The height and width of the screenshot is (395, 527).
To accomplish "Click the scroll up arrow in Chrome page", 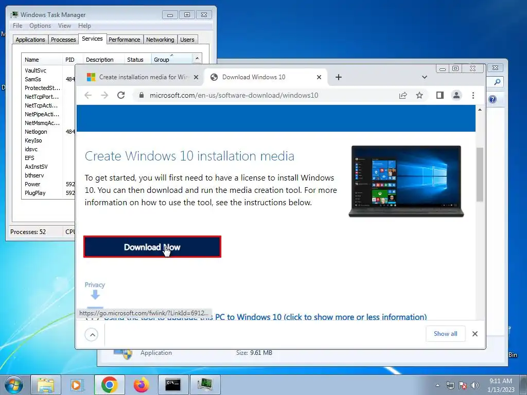I will 480,110.
